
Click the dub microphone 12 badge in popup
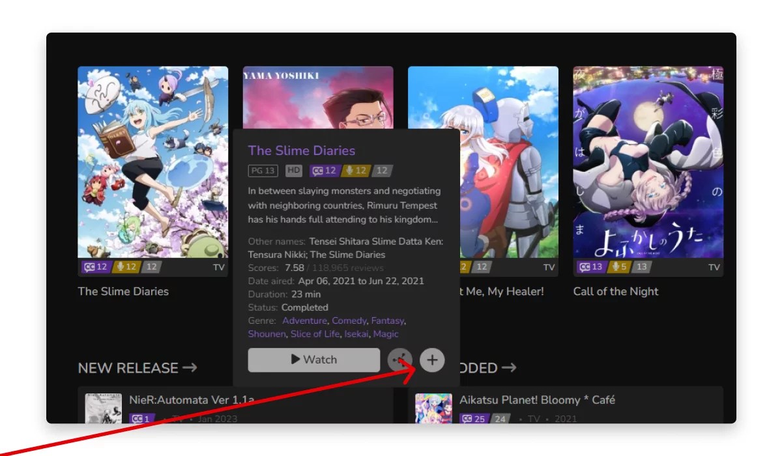point(356,171)
